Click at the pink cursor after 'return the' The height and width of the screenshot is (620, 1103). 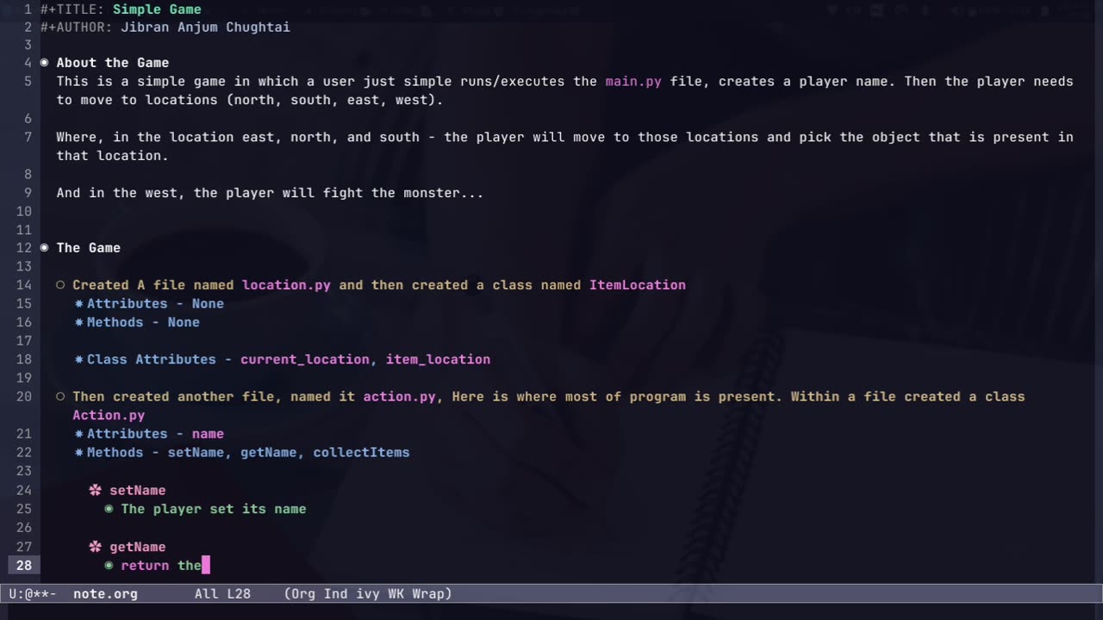pyautogui.click(x=206, y=566)
